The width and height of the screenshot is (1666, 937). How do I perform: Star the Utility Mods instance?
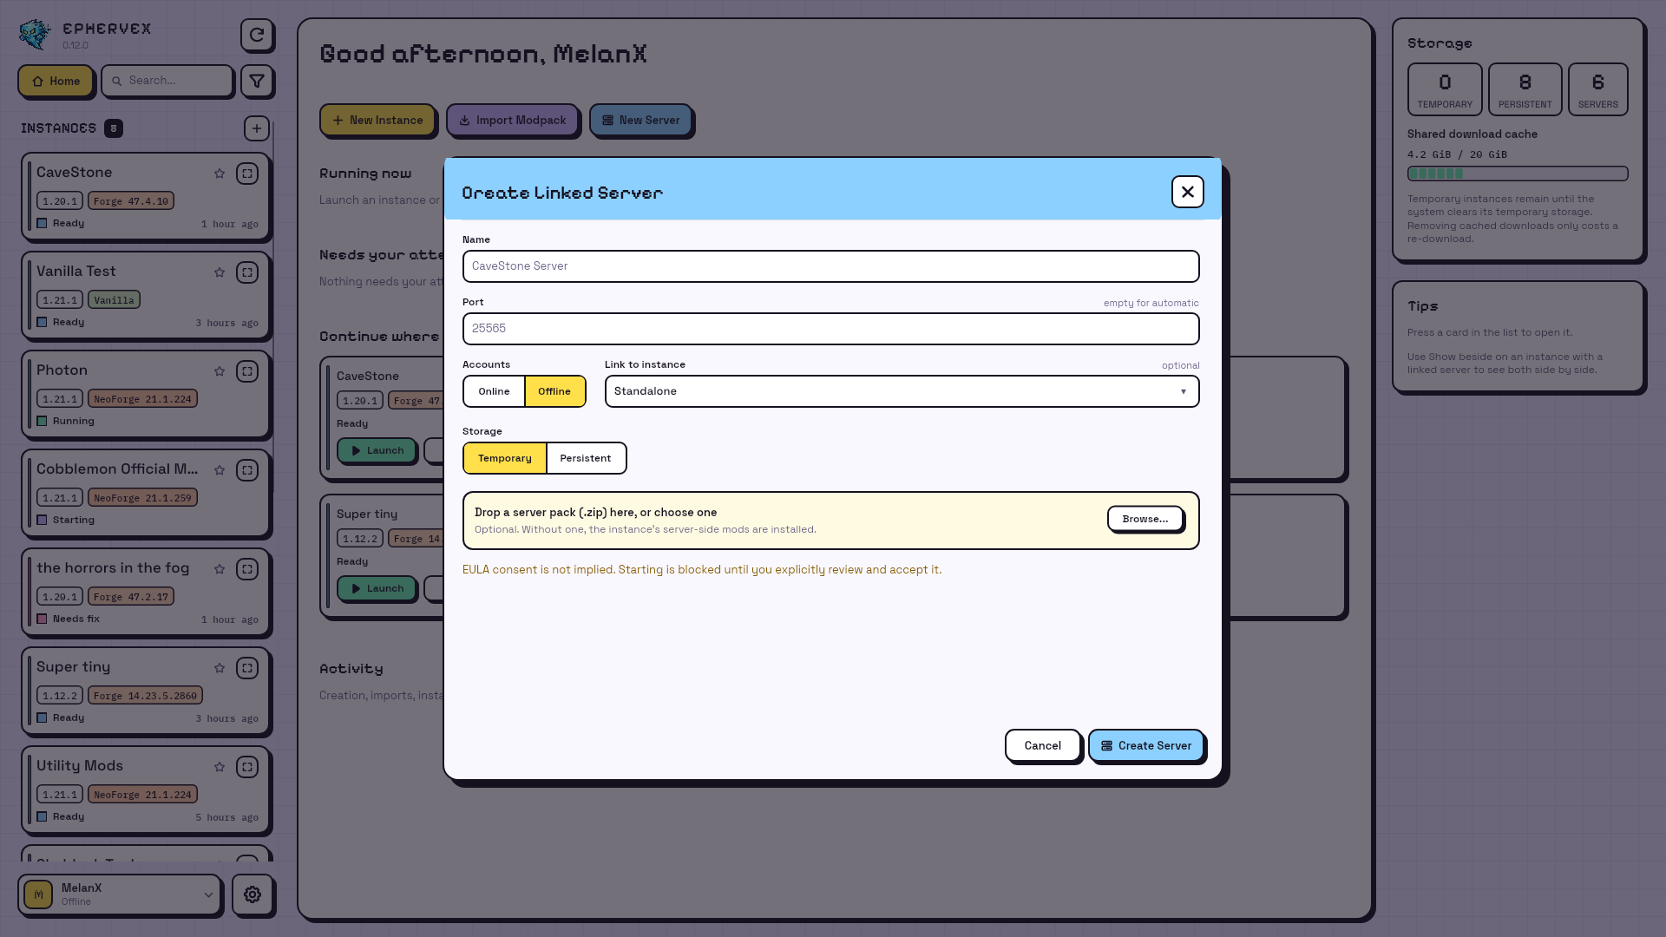(220, 767)
